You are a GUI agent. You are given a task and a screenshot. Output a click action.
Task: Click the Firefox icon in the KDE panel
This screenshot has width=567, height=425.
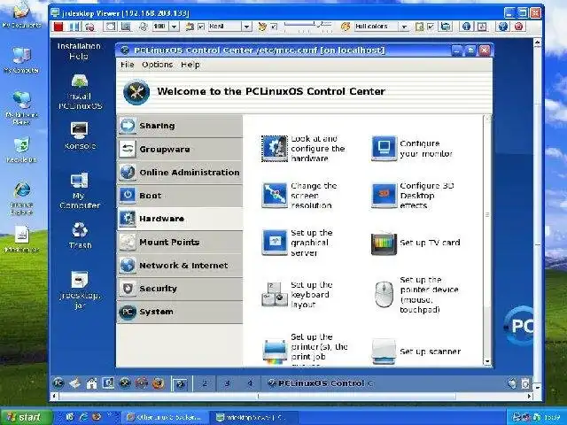(158, 383)
